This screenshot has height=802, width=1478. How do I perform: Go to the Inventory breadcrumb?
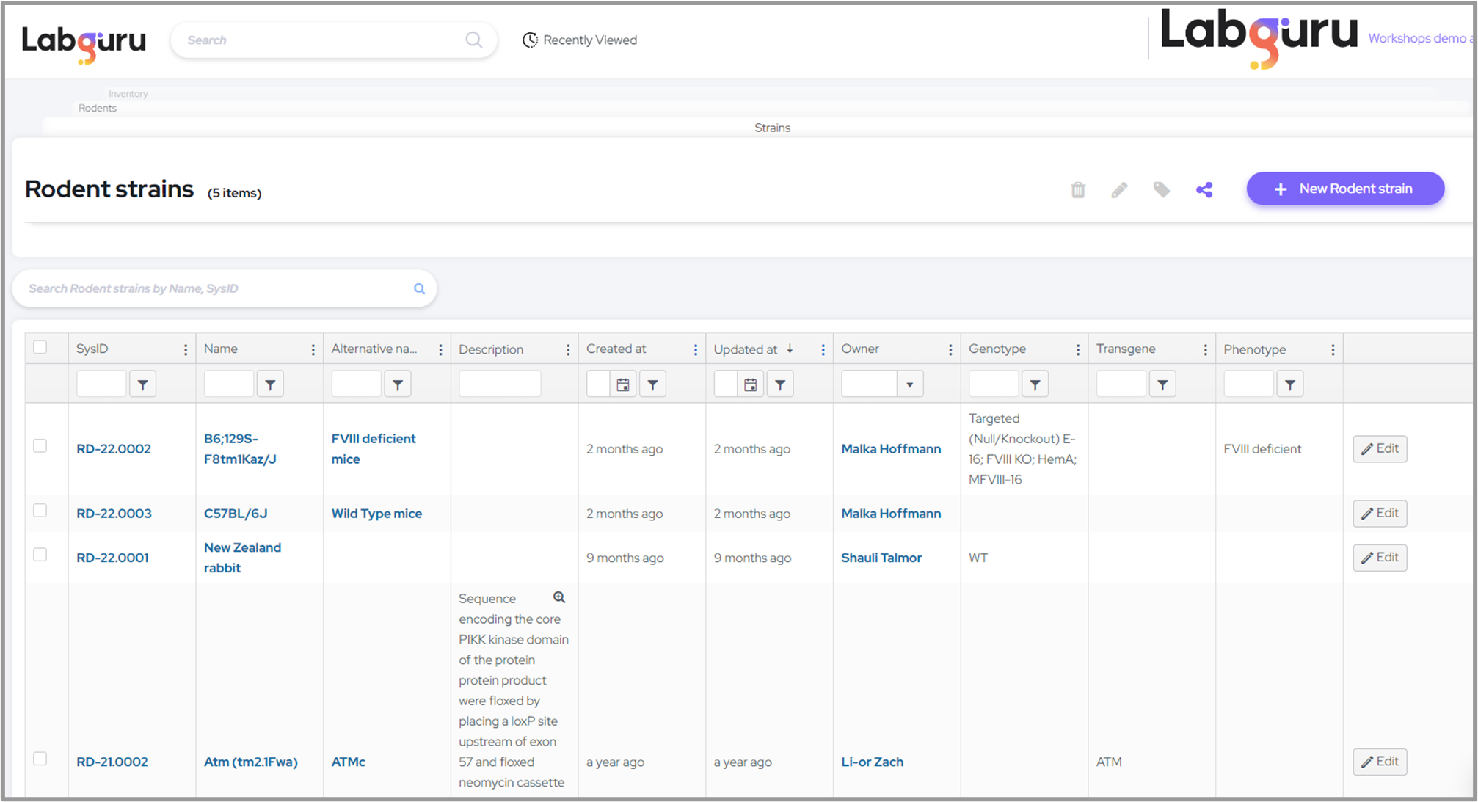click(128, 94)
